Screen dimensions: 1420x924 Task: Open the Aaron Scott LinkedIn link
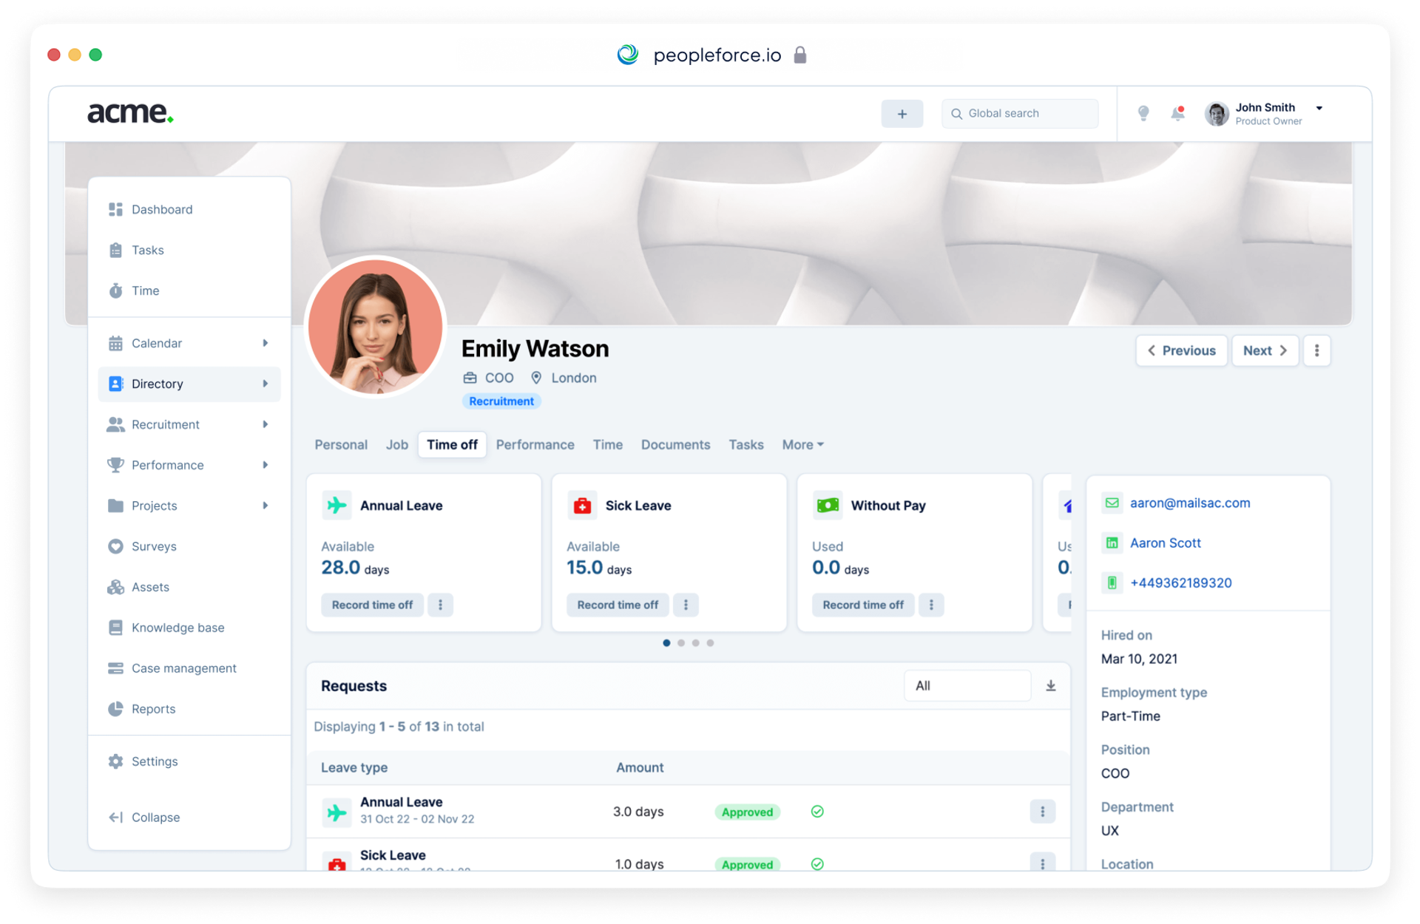(x=1165, y=543)
